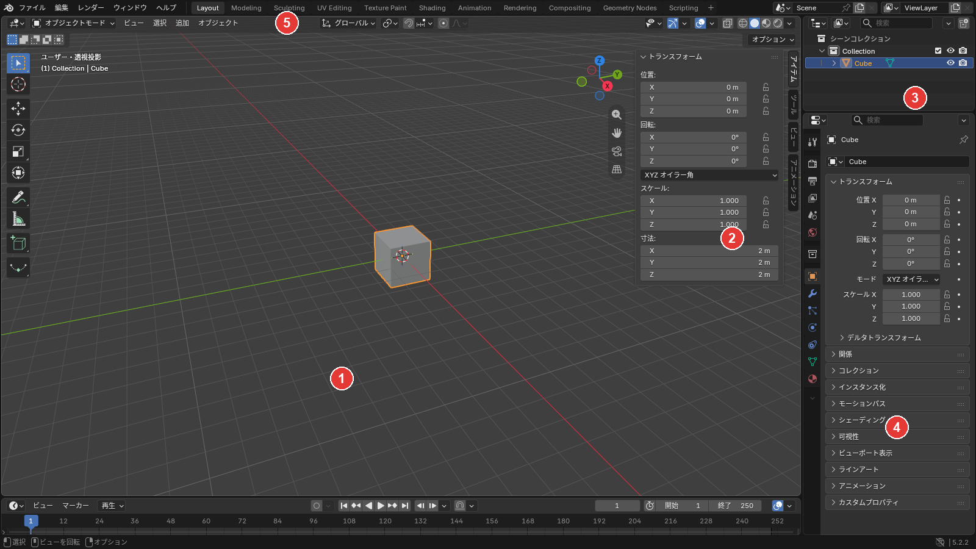The width and height of the screenshot is (976, 549).
Task: Select the Add Cube tool
Action: pyautogui.click(x=18, y=243)
